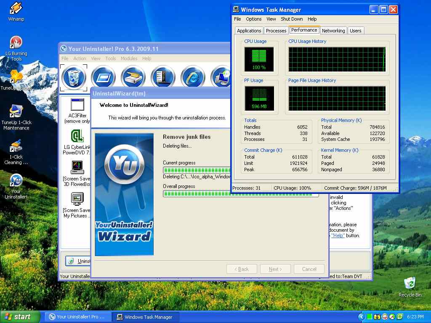Click the Overall progress bar

(241, 193)
